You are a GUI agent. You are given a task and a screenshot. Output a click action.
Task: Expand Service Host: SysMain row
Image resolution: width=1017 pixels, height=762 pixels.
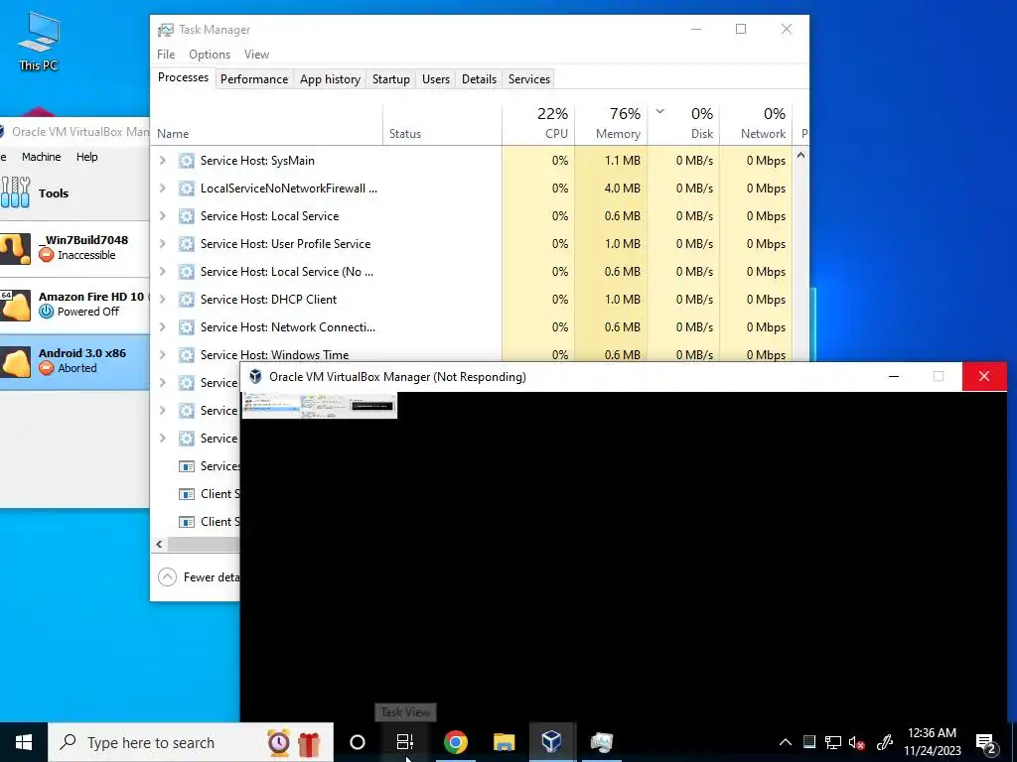tap(163, 161)
